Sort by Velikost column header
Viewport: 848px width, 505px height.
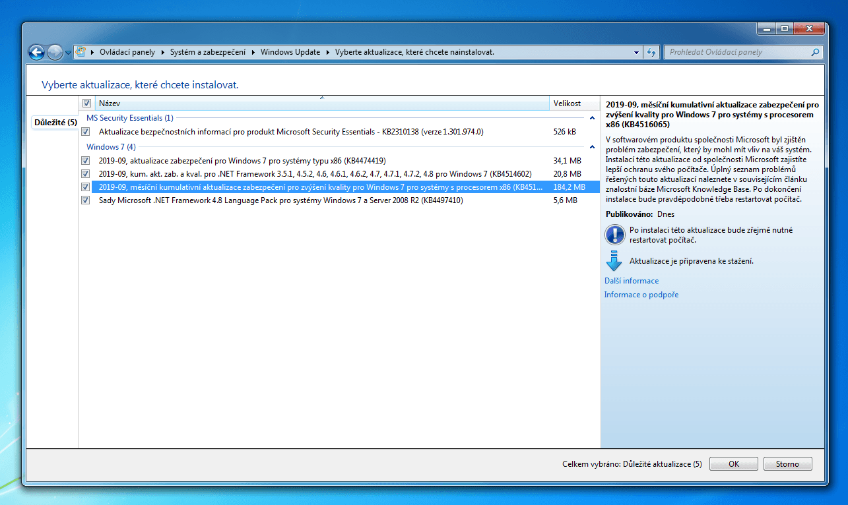click(x=574, y=104)
